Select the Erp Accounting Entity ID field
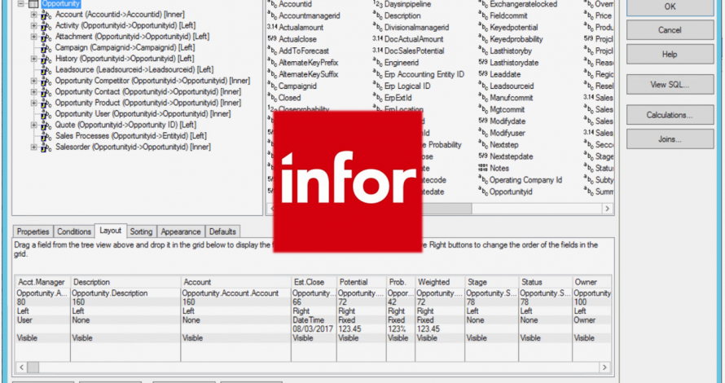The width and height of the screenshot is (725, 383). tap(424, 74)
